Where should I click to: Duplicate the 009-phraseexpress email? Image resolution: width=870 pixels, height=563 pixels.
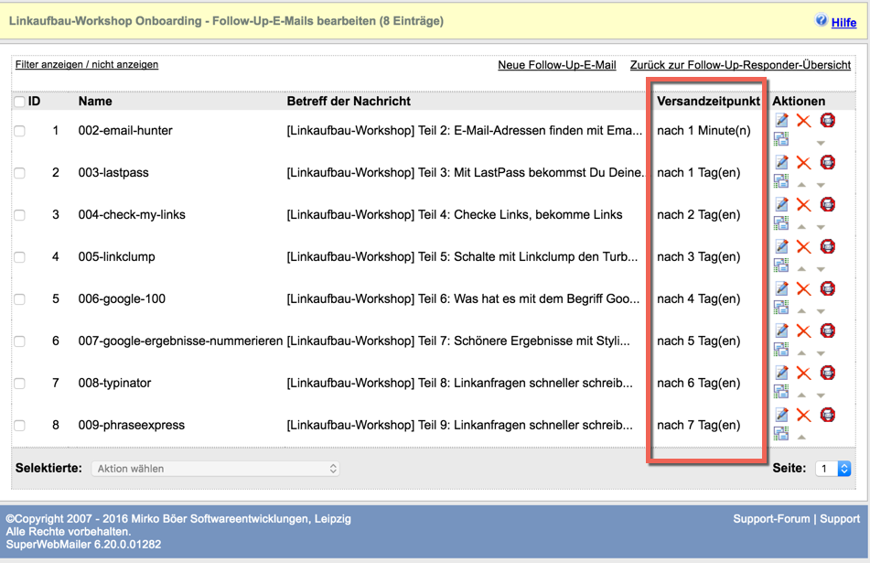[x=781, y=434]
